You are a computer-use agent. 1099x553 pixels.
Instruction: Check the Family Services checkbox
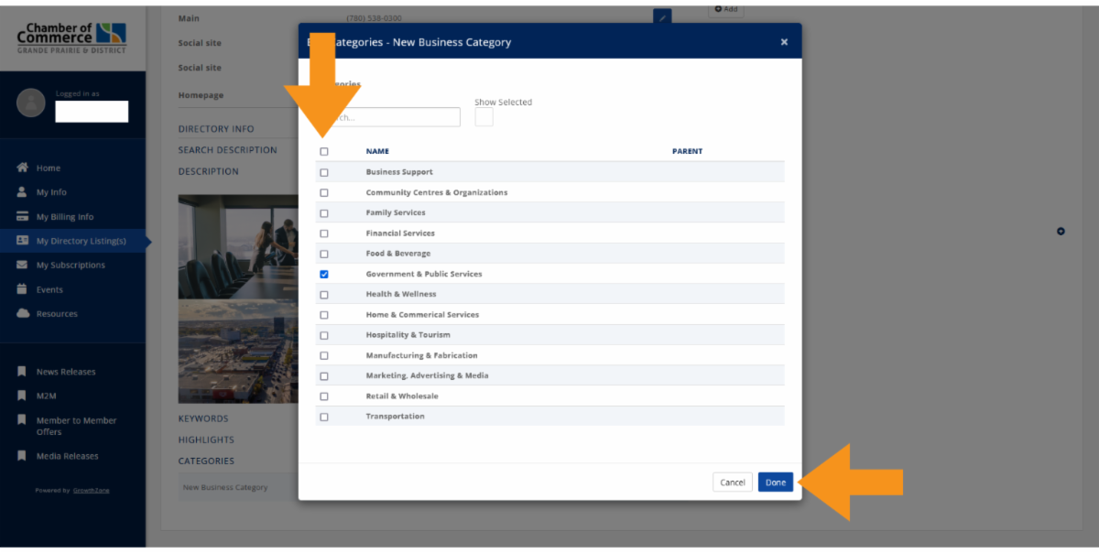(x=324, y=213)
